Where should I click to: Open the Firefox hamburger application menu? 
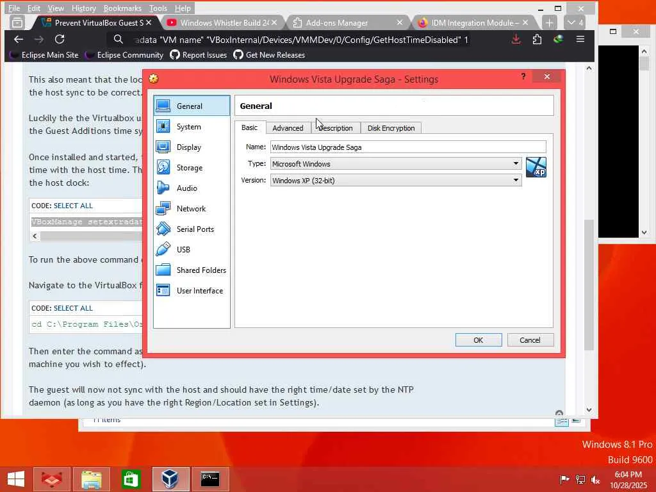click(580, 39)
